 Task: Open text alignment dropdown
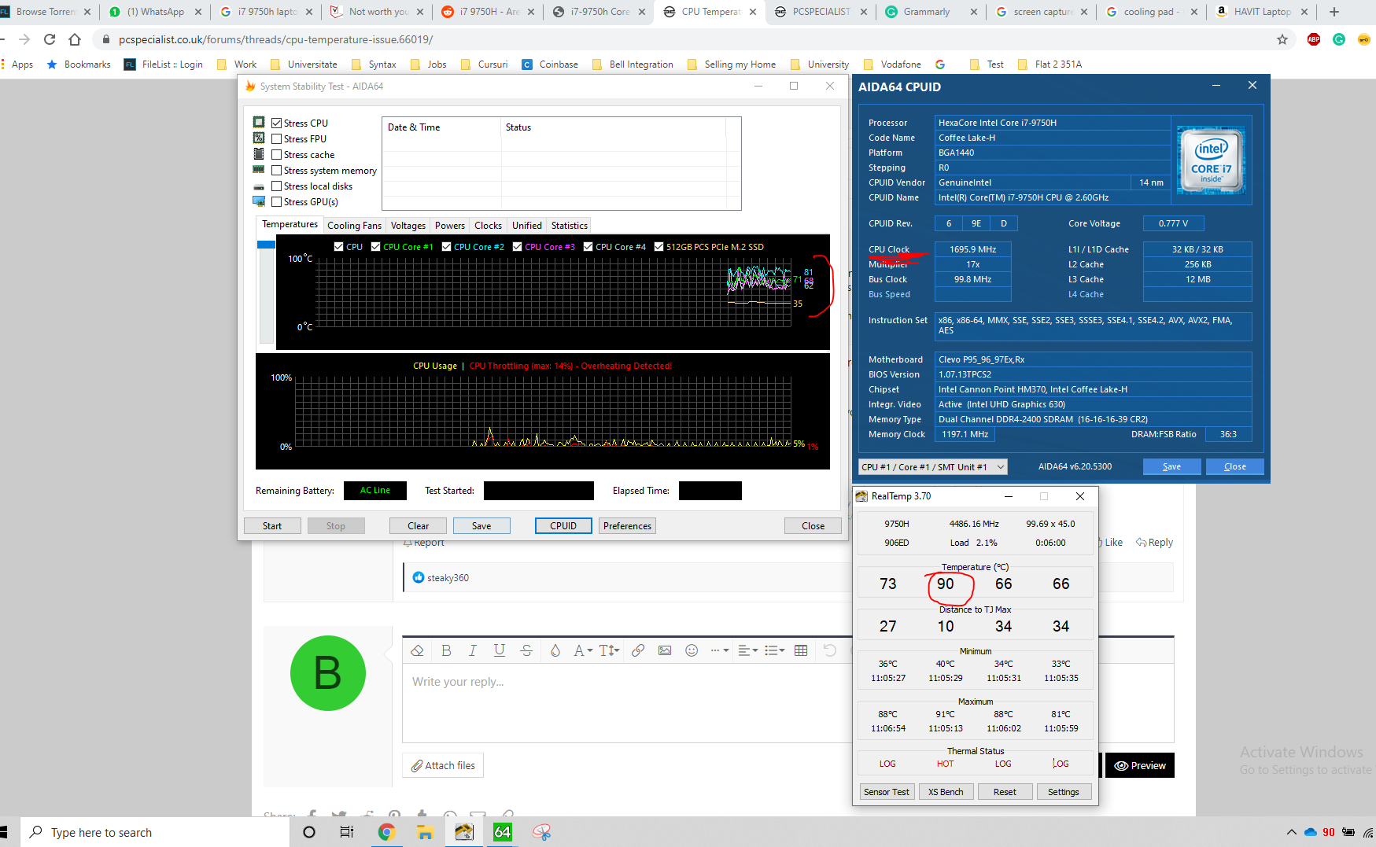click(748, 650)
